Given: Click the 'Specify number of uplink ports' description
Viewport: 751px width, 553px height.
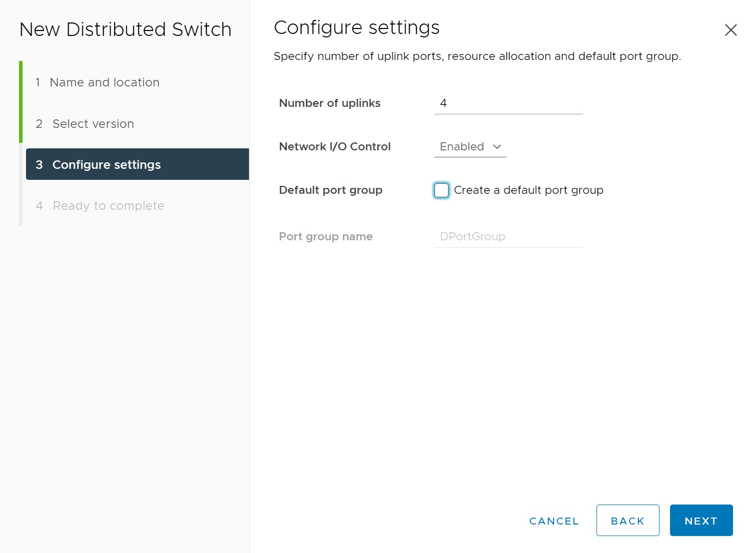Looking at the screenshot, I should [477, 56].
